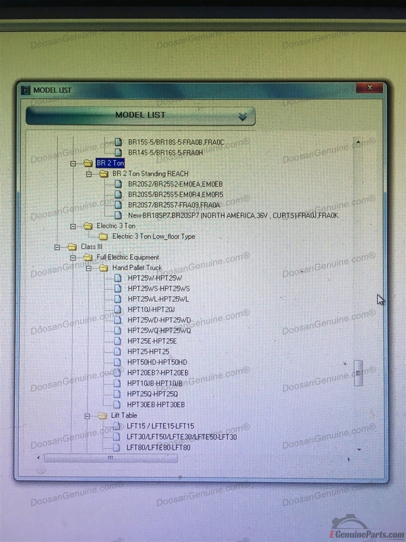
Task: Click the folder icon for Electric 3 Ton Low_floor Type
Action: (104, 236)
